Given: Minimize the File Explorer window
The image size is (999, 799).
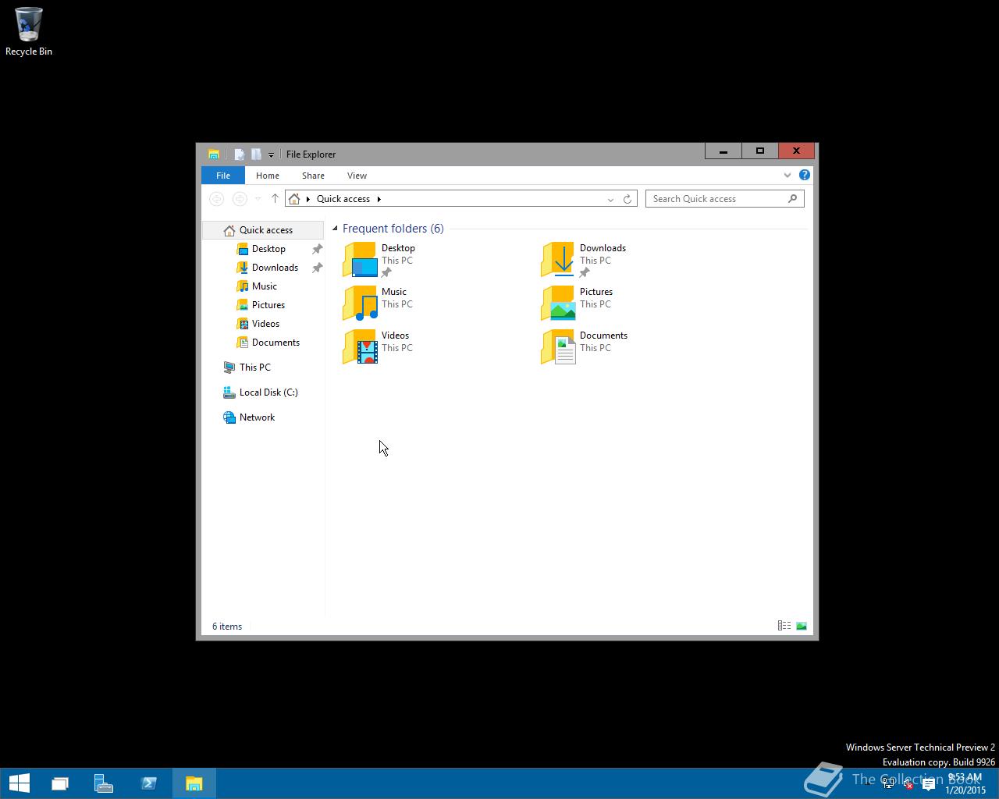Looking at the screenshot, I should tap(723, 151).
